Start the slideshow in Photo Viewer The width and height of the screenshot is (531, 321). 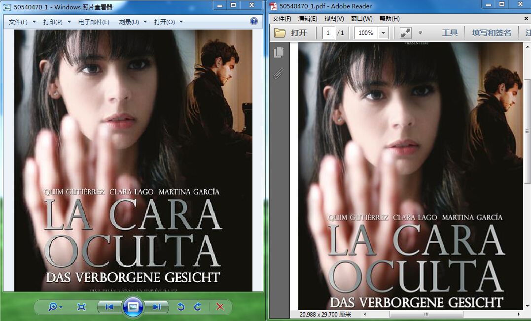pyautogui.click(x=133, y=307)
